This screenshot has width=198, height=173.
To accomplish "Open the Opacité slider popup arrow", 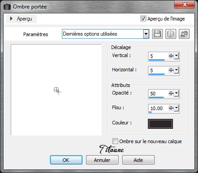I will [176, 94].
